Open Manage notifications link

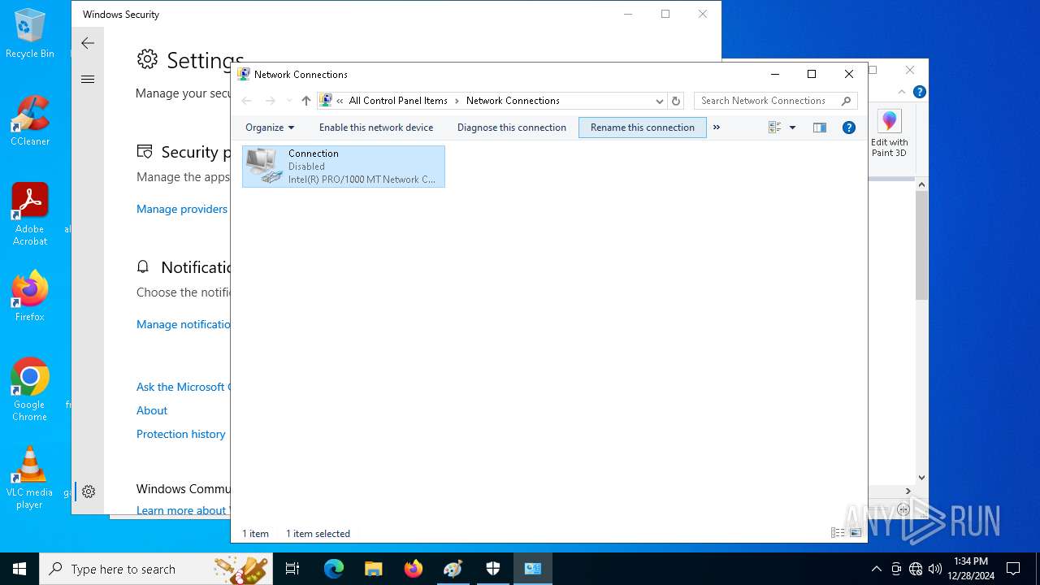coord(184,324)
